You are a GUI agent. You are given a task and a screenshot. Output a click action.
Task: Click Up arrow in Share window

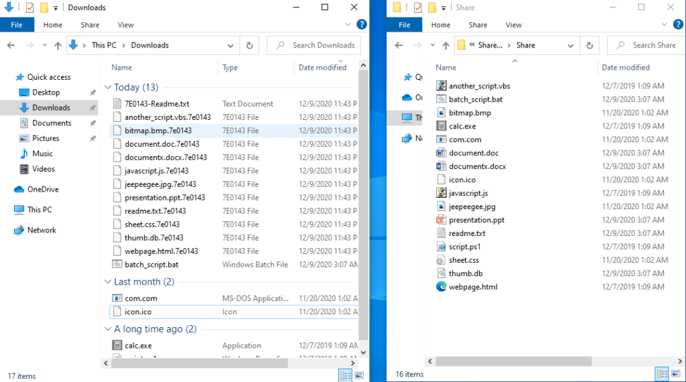tap(445, 45)
